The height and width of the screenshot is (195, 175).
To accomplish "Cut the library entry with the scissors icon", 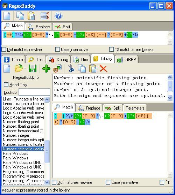I will coord(71,68).
